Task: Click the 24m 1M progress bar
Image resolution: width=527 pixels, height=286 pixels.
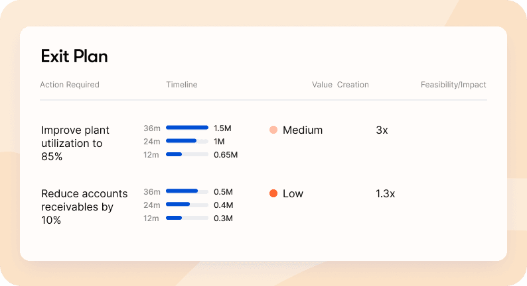Action: (x=187, y=141)
